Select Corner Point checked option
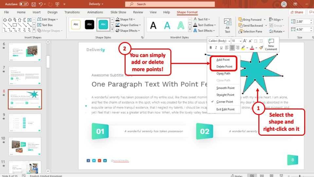 point(225,102)
